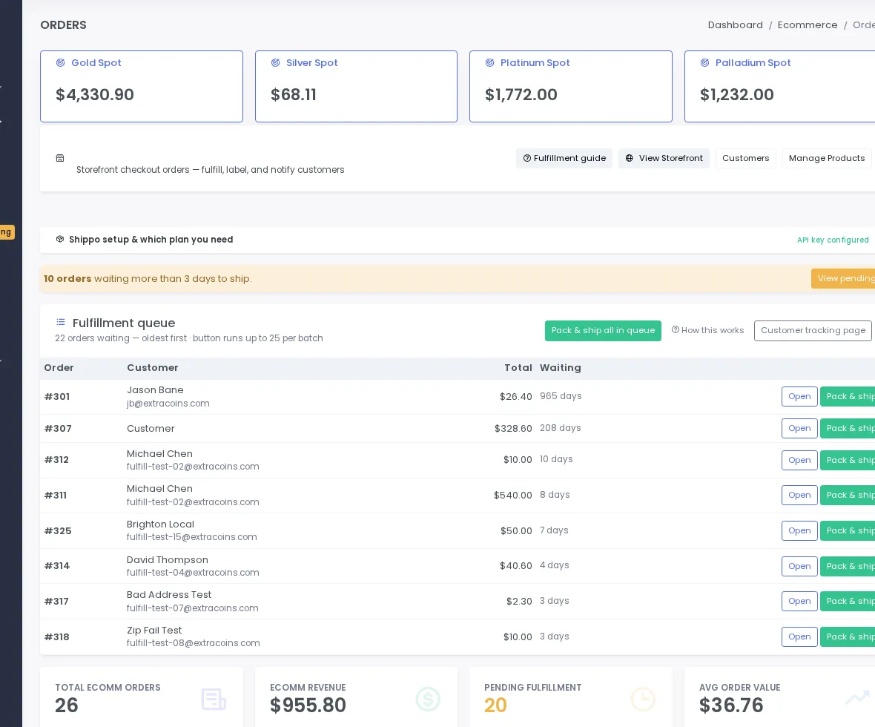Click the API key configured status
The height and width of the screenshot is (727, 875).
point(833,240)
